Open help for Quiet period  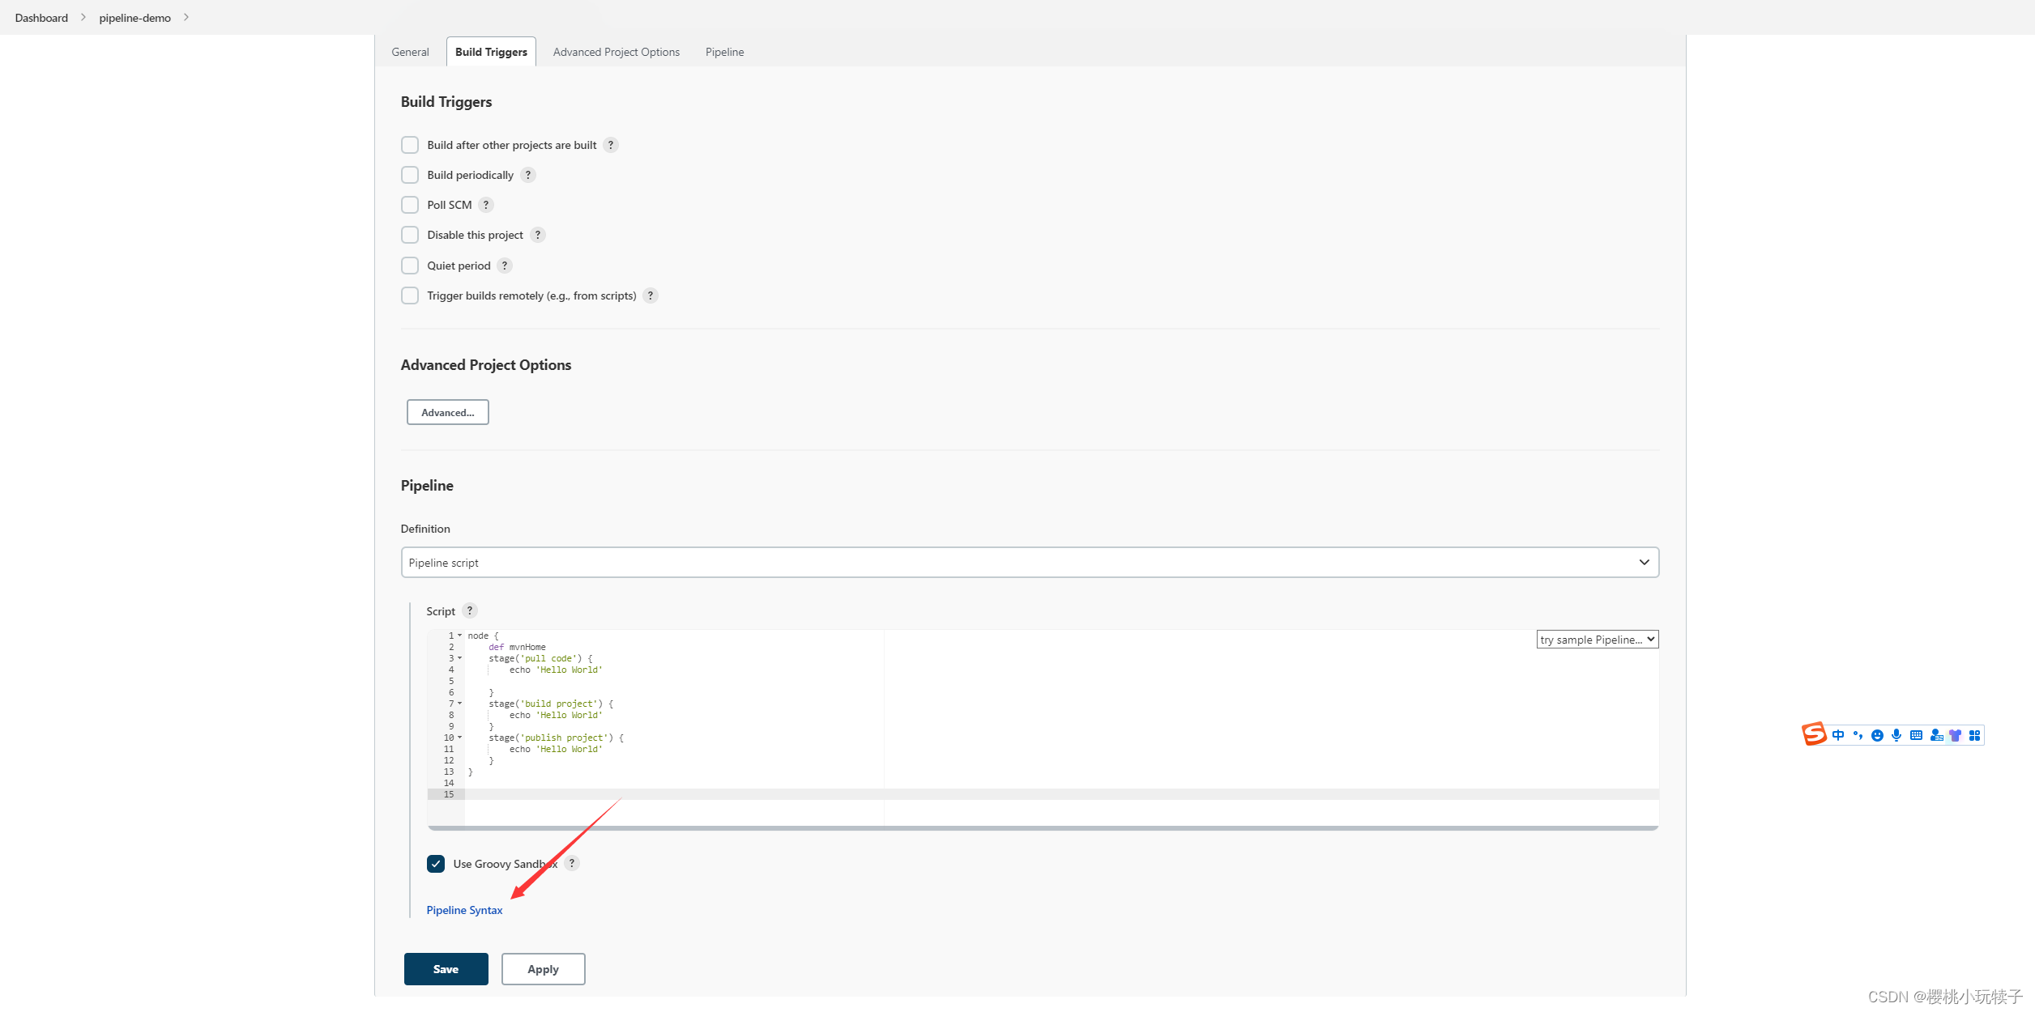[x=505, y=266]
